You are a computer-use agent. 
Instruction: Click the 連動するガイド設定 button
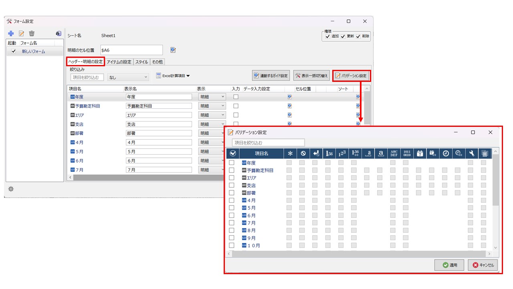271,75
